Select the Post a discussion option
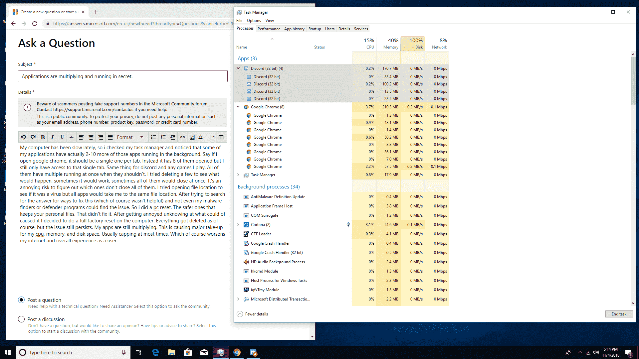 click(21, 319)
